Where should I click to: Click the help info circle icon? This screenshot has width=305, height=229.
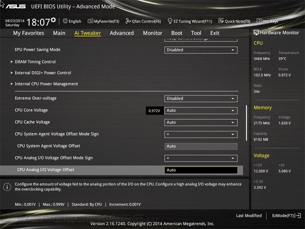pyautogui.click(x=7, y=187)
